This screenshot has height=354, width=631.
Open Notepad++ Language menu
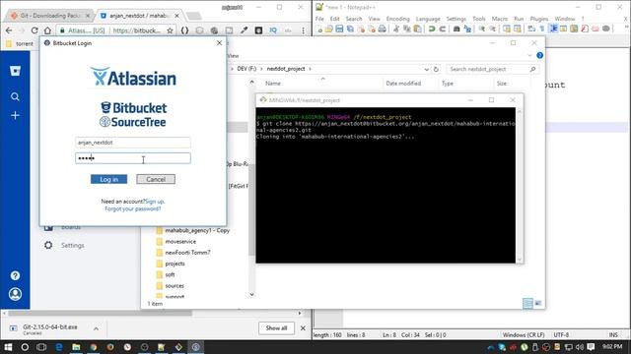click(x=428, y=19)
